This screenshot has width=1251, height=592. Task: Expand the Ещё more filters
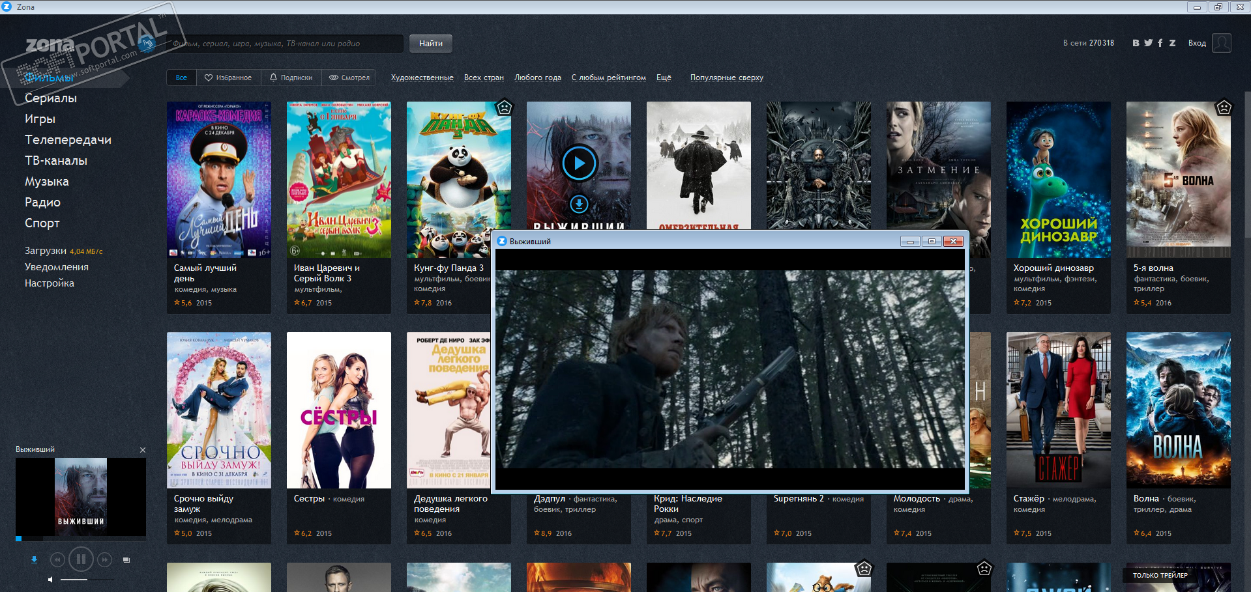click(664, 78)
